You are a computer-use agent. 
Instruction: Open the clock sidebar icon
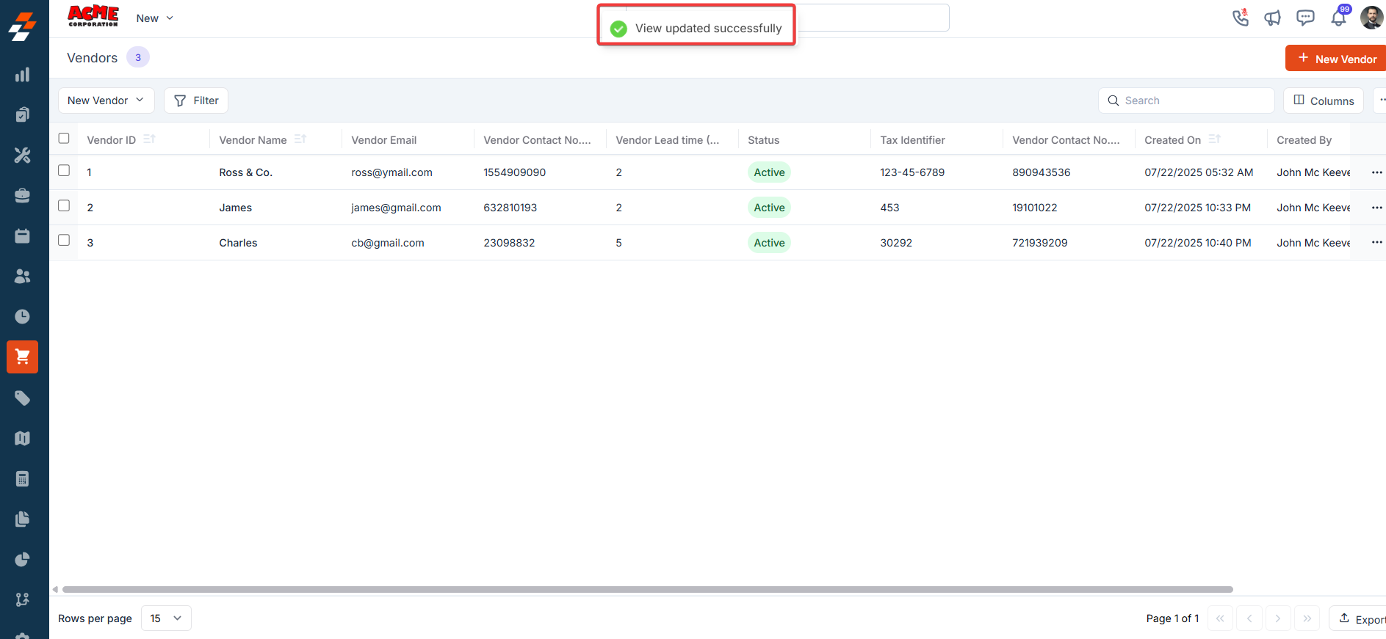pos(23,316)
